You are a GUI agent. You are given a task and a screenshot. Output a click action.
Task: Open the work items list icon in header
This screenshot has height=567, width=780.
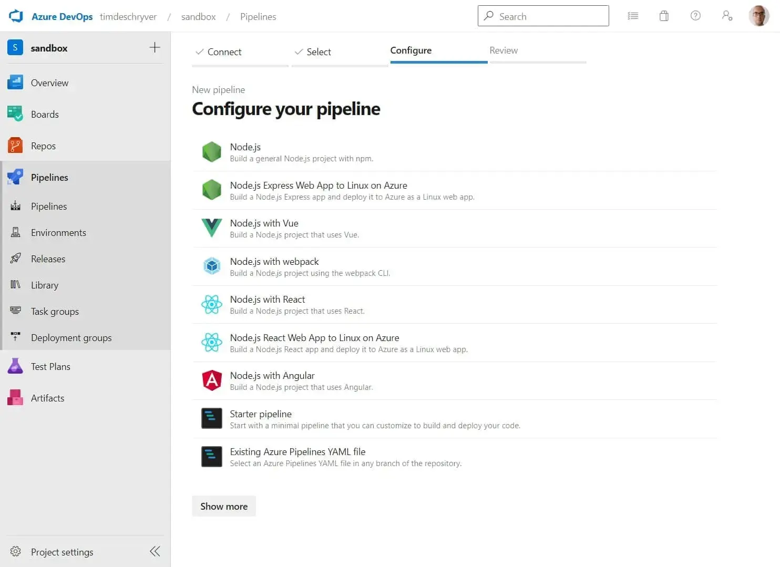633,16
